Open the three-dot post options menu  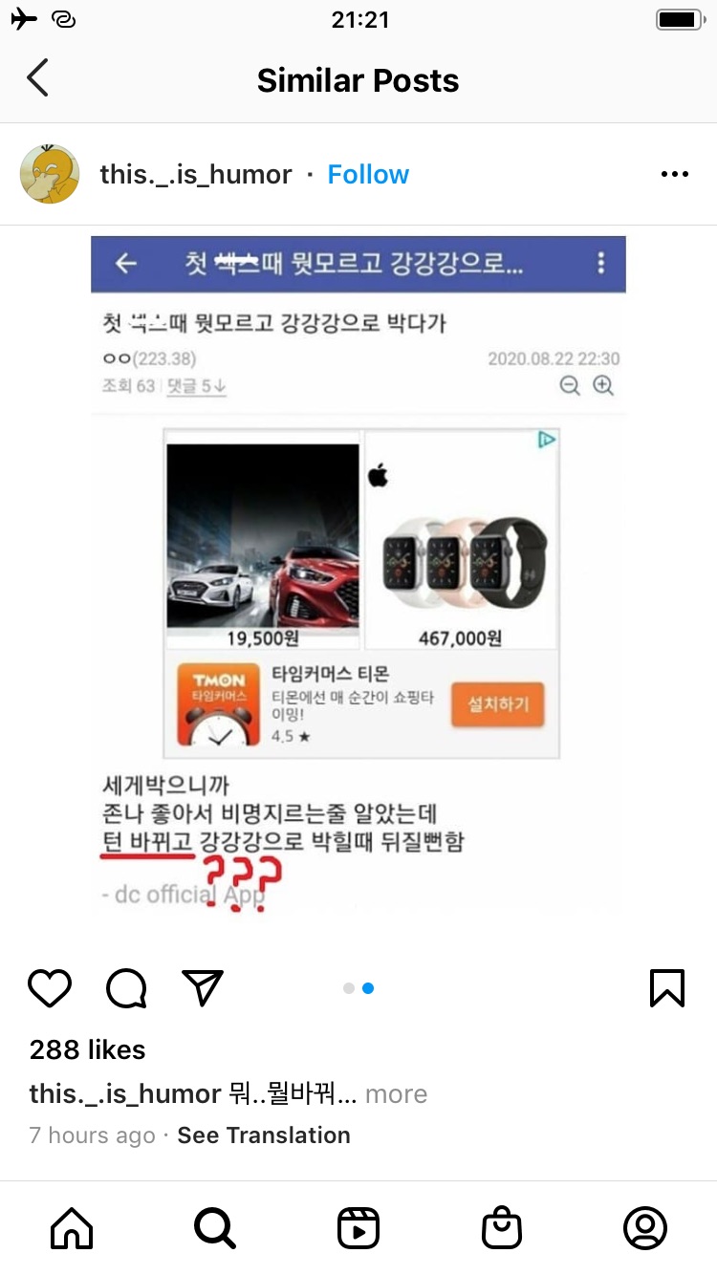[x=675, y=174]
